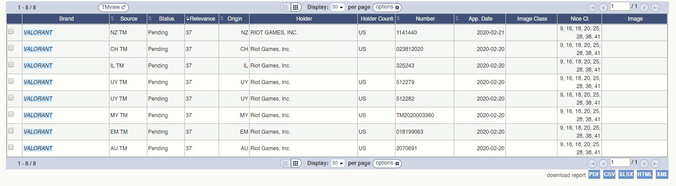This screenshot has height=186, width=676.
Task: Click application number TM2020003360
Action: (415, 115)
